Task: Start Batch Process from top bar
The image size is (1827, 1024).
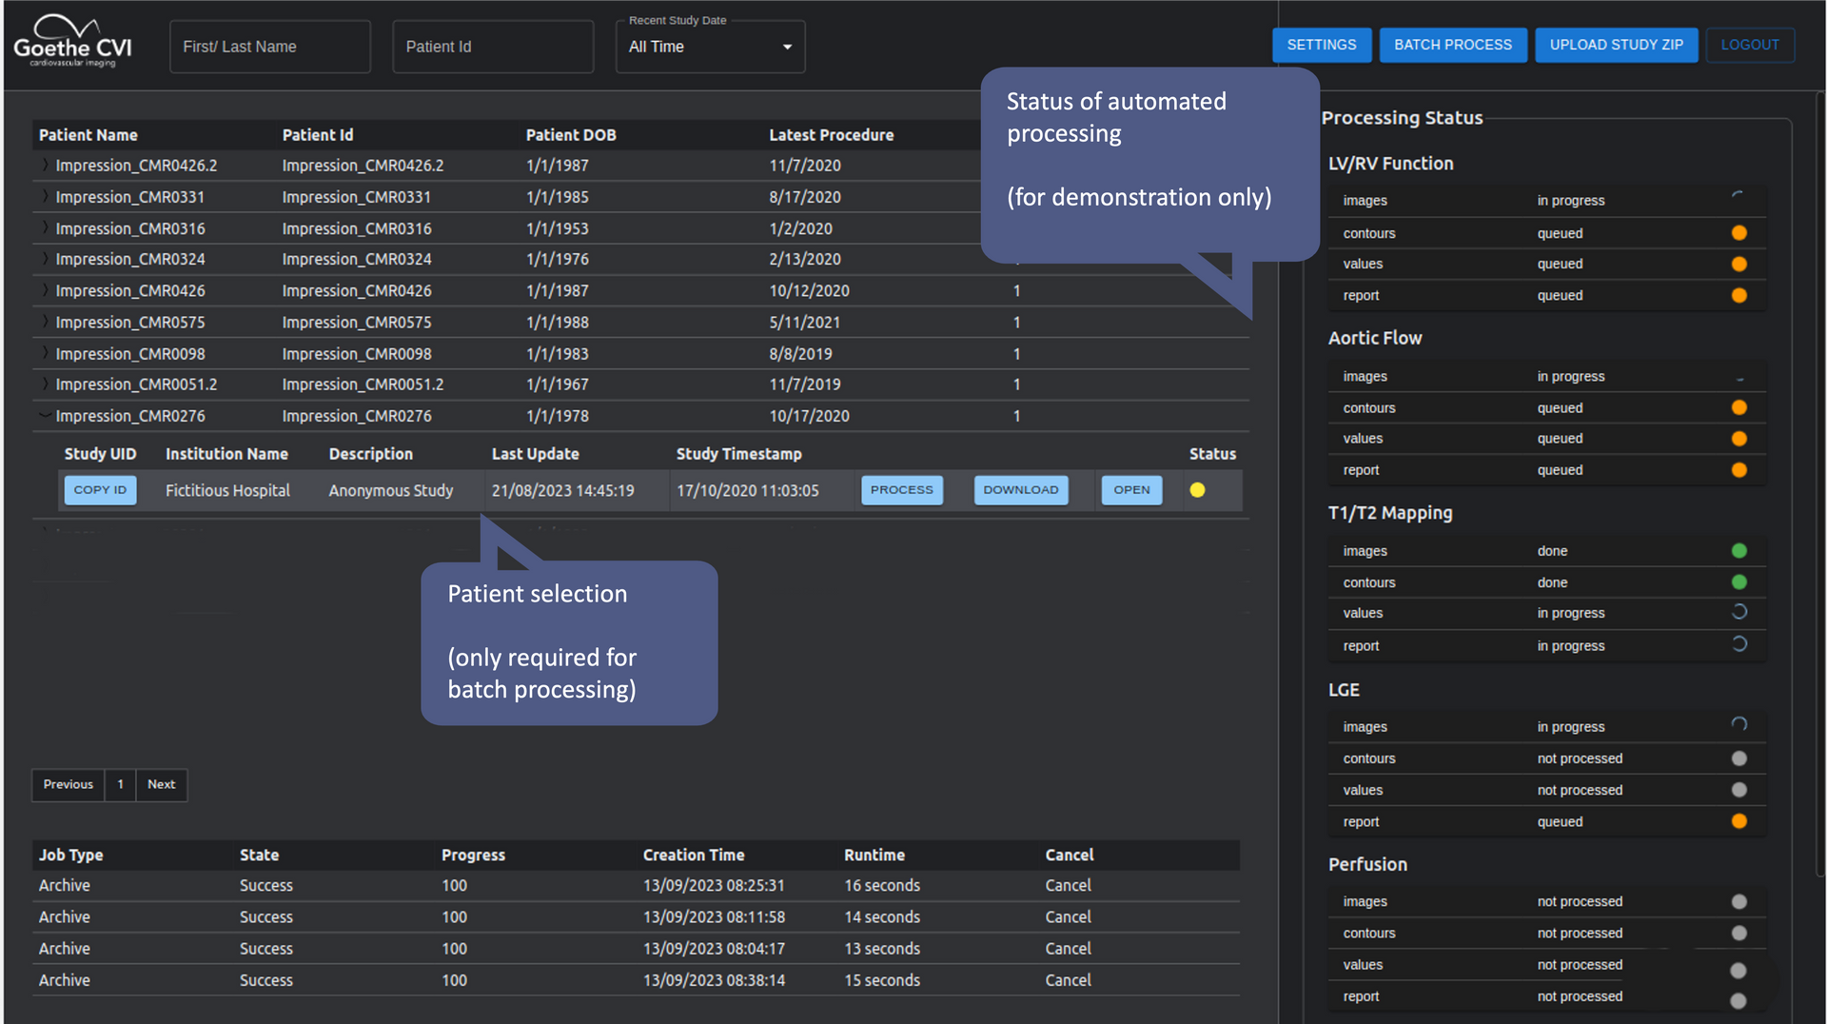Action: coord(1452,45)
